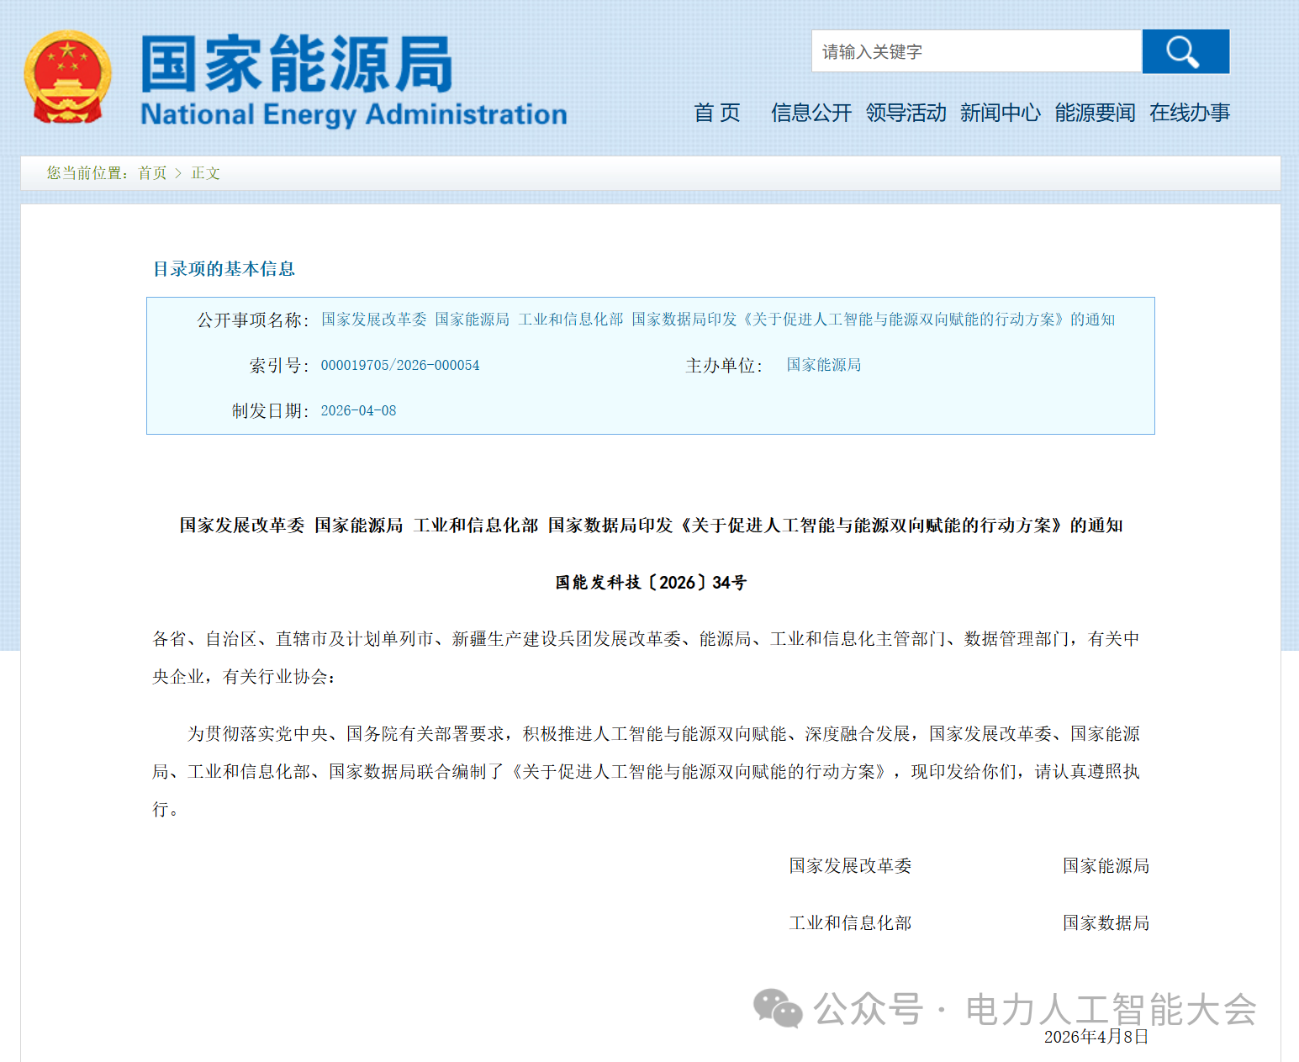Click the 公开事项名称 value link text
This screenshot has width=1299, height=1062.
pos(718,320)
